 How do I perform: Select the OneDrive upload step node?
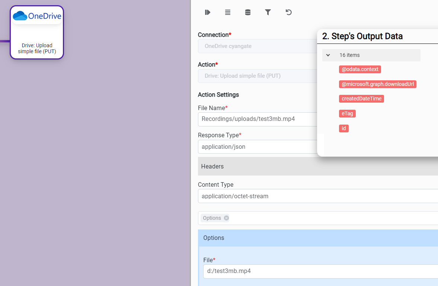tap(37, 32)
